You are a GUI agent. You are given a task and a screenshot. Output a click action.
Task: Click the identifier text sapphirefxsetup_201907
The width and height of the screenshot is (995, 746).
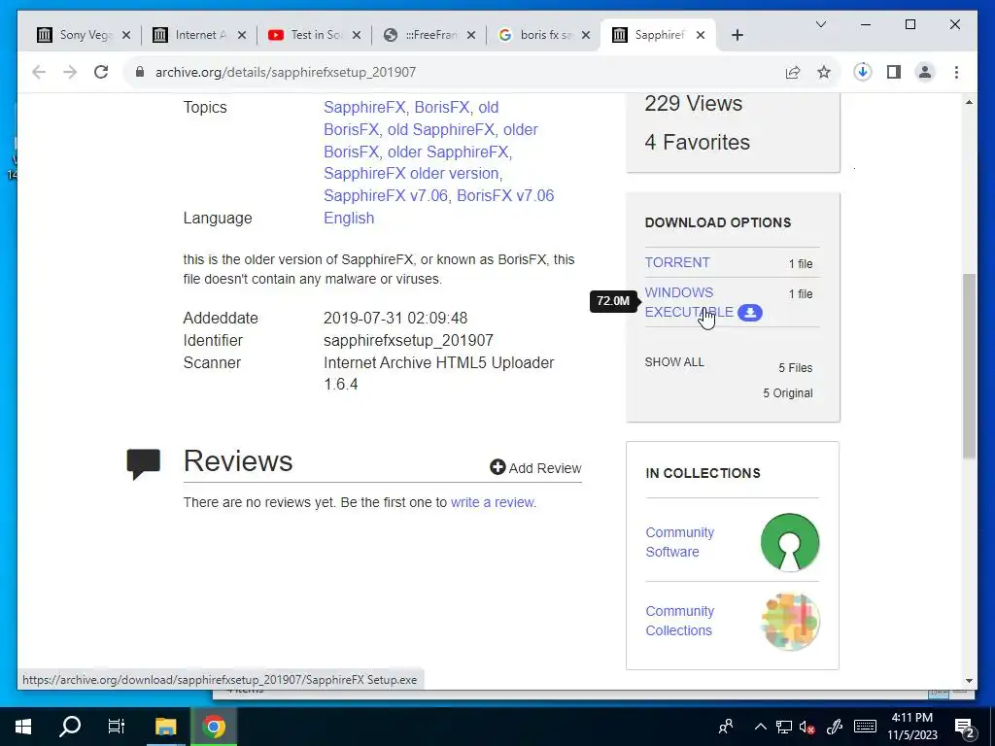coord(409,341)
